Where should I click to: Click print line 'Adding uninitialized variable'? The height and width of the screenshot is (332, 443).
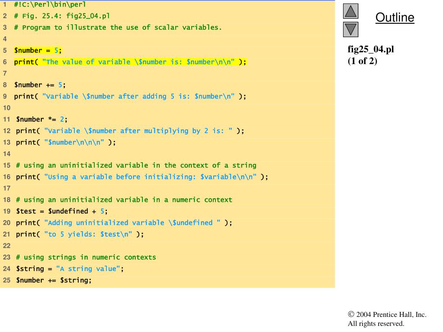tap(124, 223)
